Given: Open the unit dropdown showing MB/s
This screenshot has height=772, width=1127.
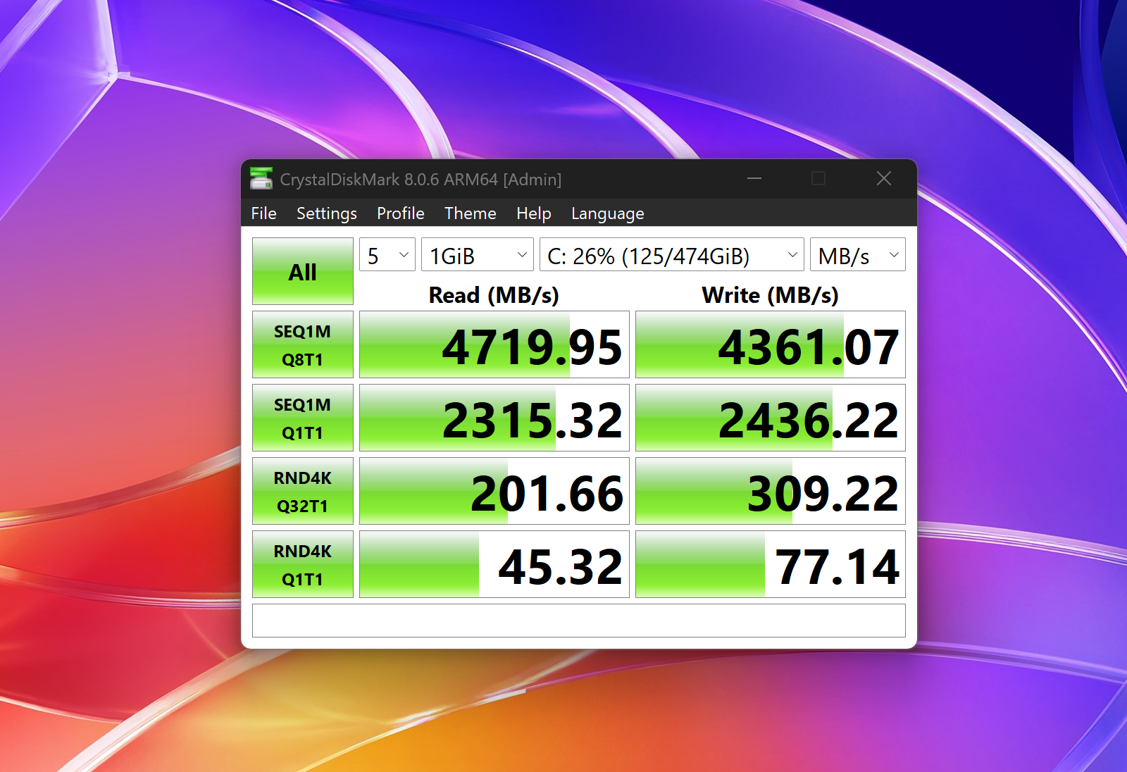Looking at the screenshot, I should point(858,255).
